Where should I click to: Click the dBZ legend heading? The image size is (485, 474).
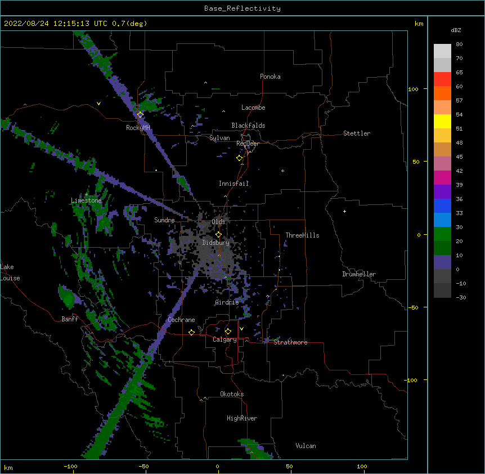tap(456, 30)
